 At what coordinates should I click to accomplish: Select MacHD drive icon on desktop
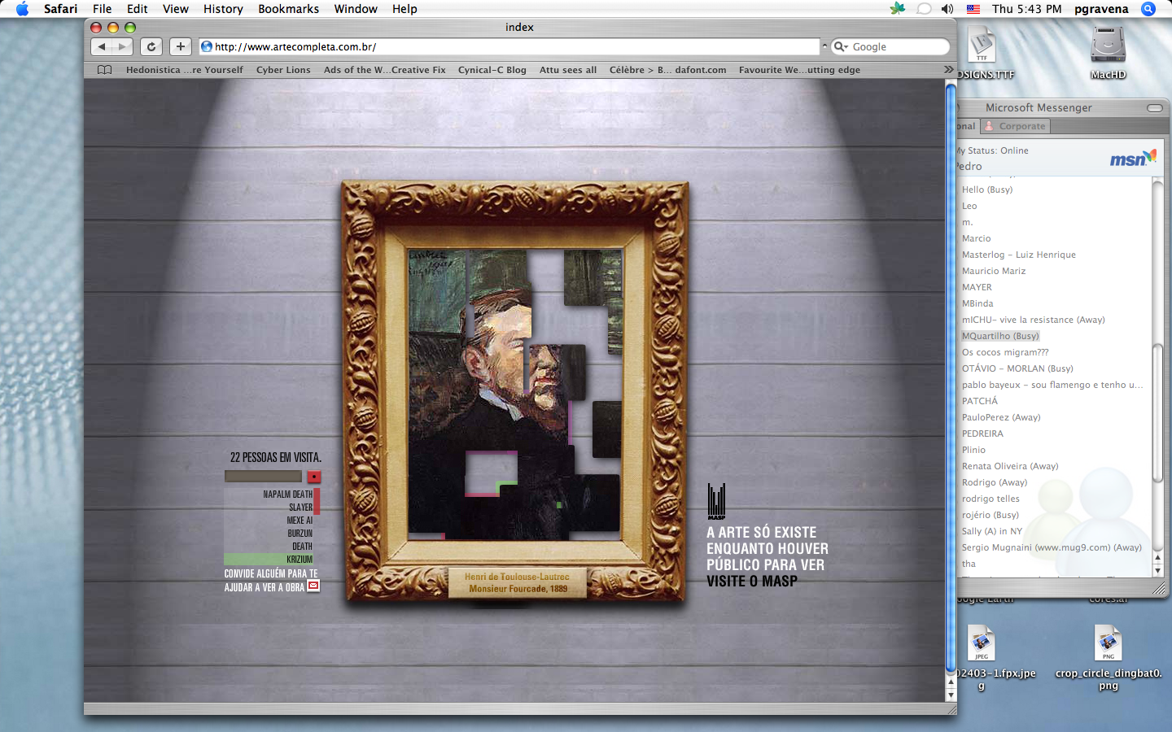pos(1108,53)
